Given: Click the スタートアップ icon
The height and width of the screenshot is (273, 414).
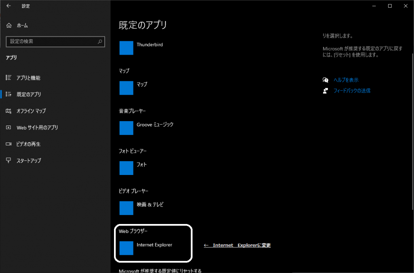Looking at the screenshot, I should click(8, 160).
